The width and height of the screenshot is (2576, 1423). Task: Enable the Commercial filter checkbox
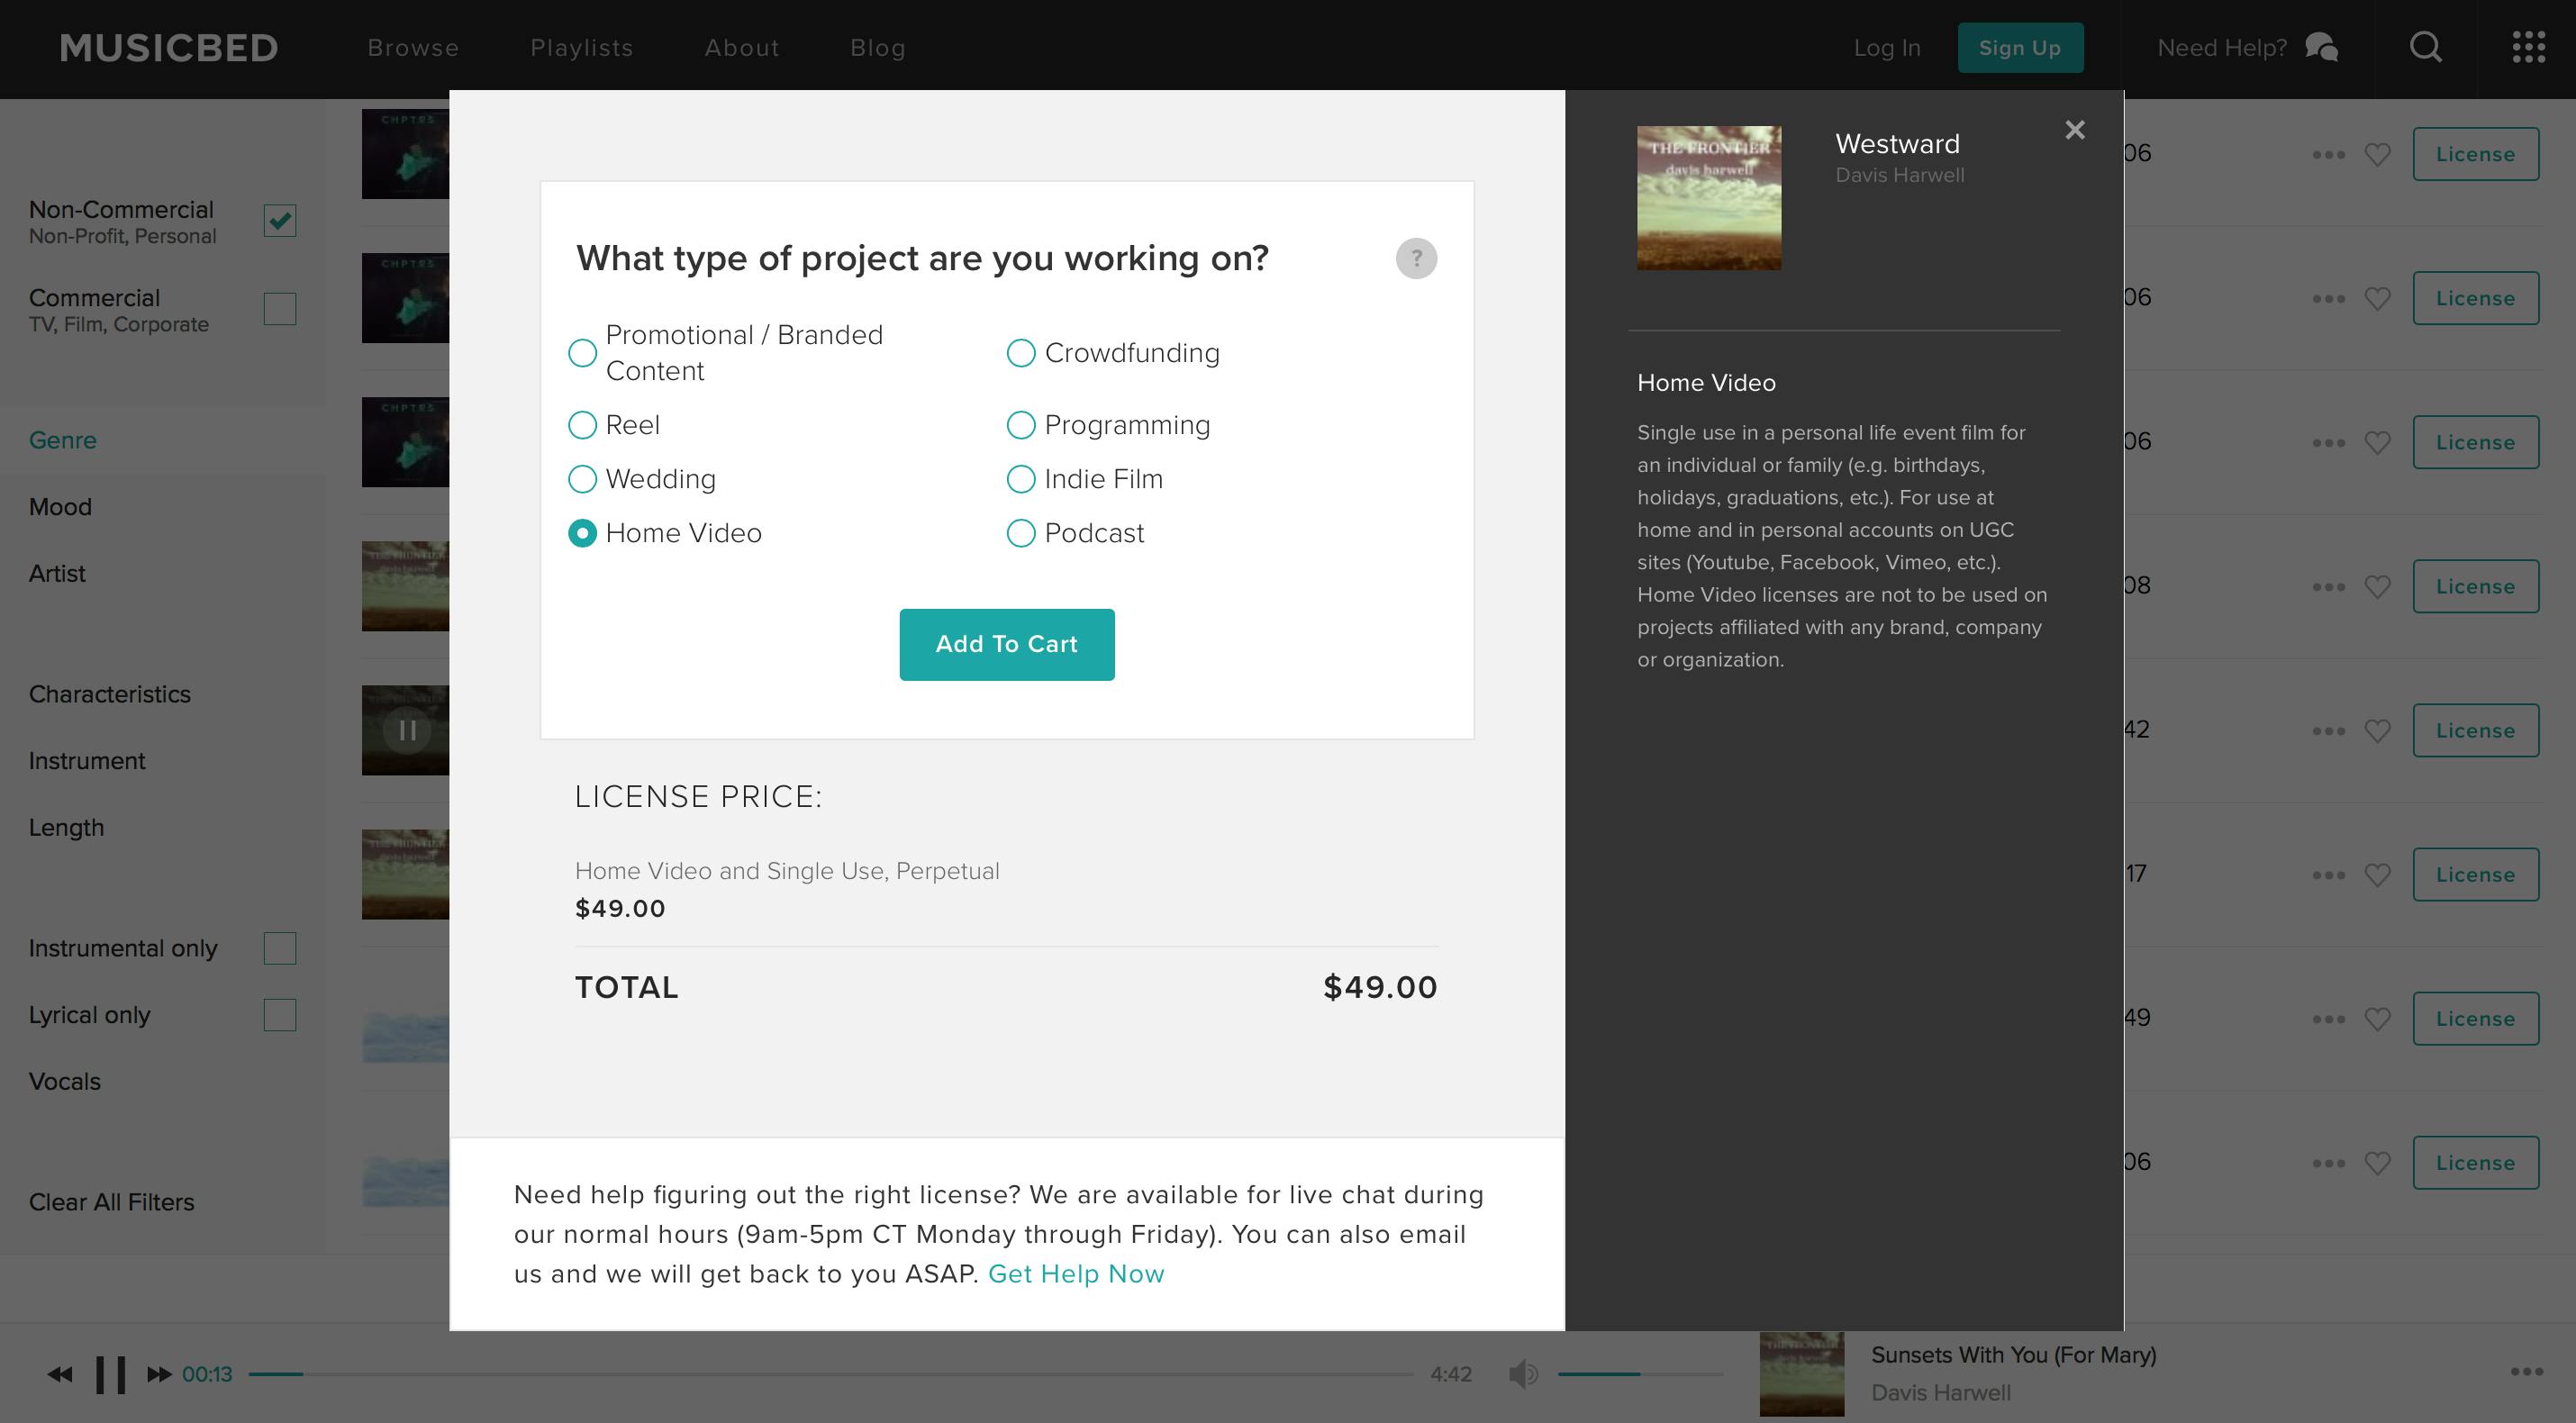click(x=280, y=309)
